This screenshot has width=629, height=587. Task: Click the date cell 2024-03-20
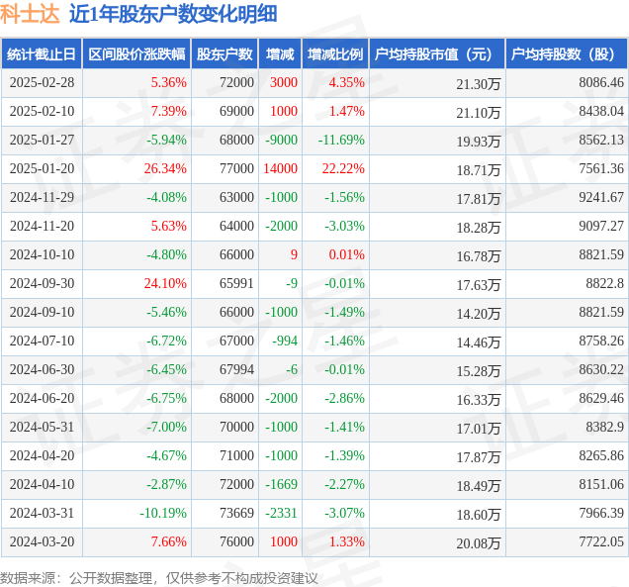click(x=42, y=542)
